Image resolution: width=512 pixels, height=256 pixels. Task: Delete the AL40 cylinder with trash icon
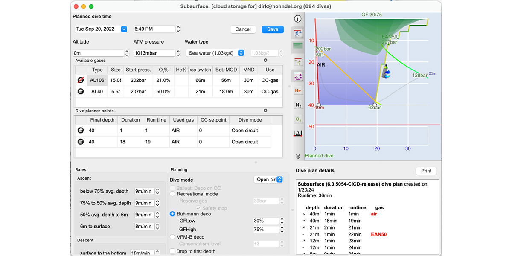point(80,91)
